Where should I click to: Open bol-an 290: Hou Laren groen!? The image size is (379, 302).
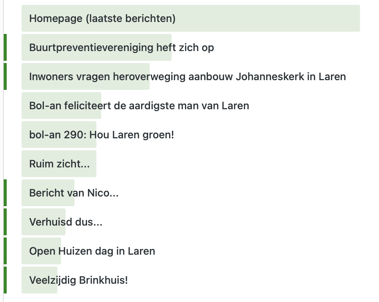(102, 135)
